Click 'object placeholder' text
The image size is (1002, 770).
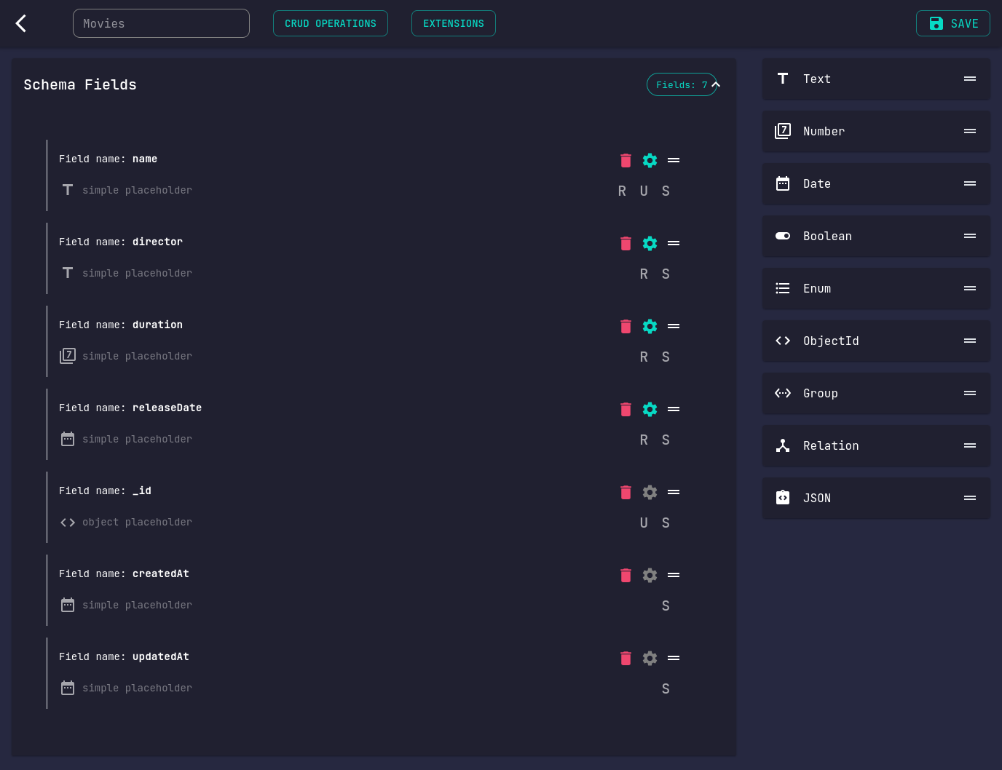pos(138,522)
